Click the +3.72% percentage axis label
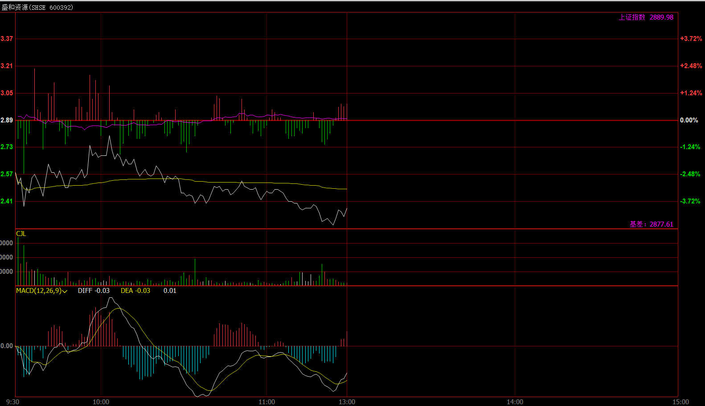The image size is (705, 406). tap(691, 39)
